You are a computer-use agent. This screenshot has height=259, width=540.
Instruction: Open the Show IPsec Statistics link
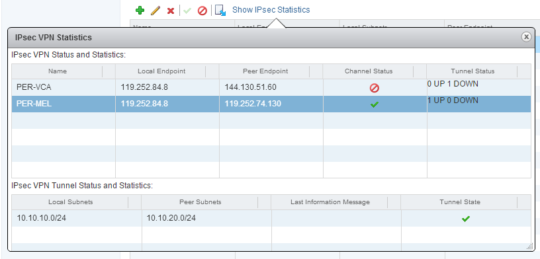point(271,10)
